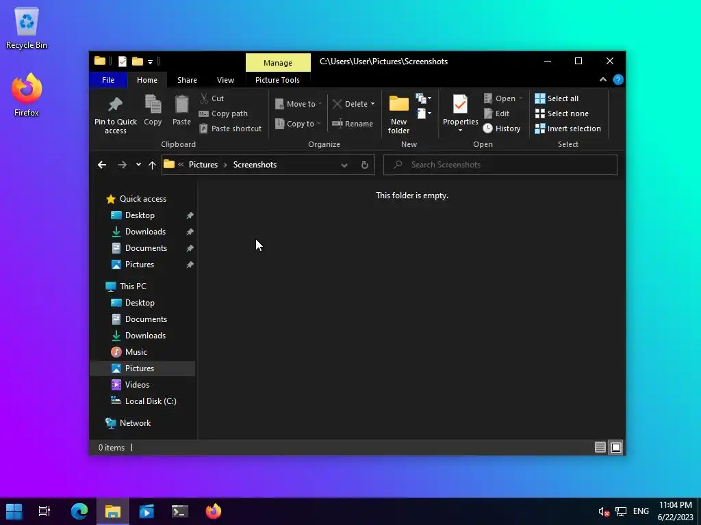The height and width of the screenshot is (525, 701).
Task: Open the Easy access dropdown icon
Action: click(423, 113)
